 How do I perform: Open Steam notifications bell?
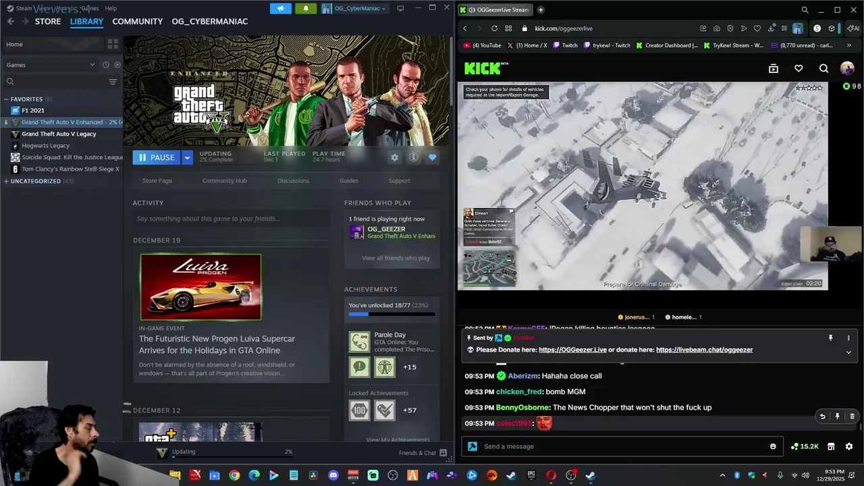click(306, 8)
